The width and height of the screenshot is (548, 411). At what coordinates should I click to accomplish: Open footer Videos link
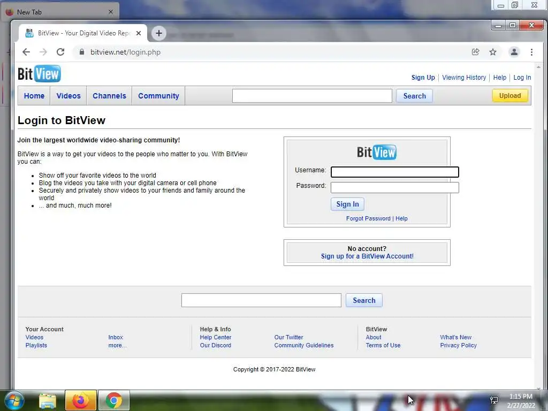click(x=34, y=337)
